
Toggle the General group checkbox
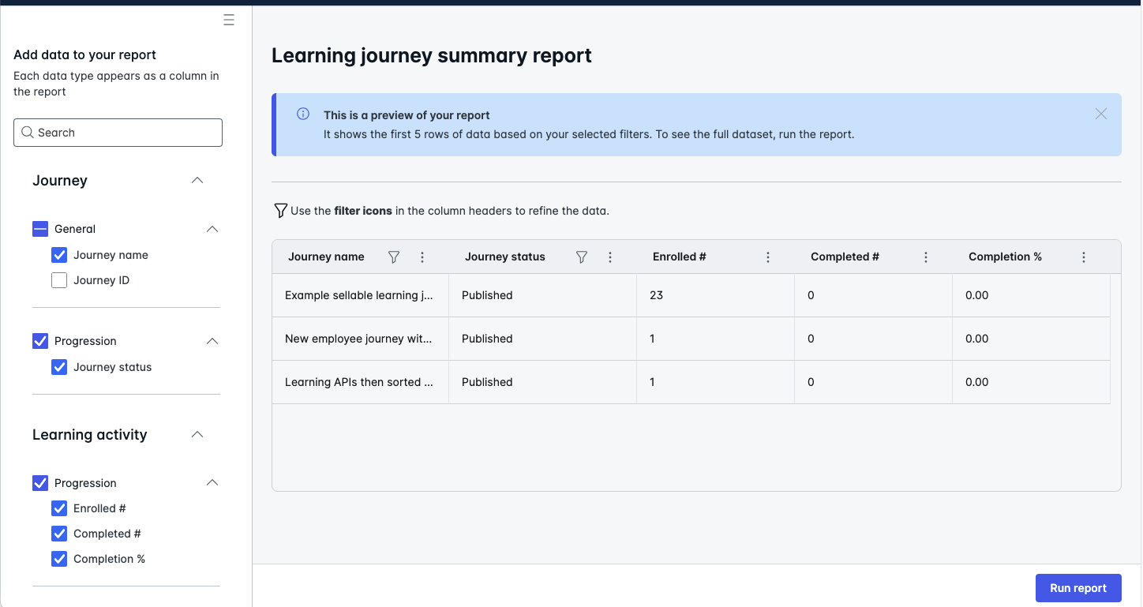pyautogui.click(x=40, y=229)
